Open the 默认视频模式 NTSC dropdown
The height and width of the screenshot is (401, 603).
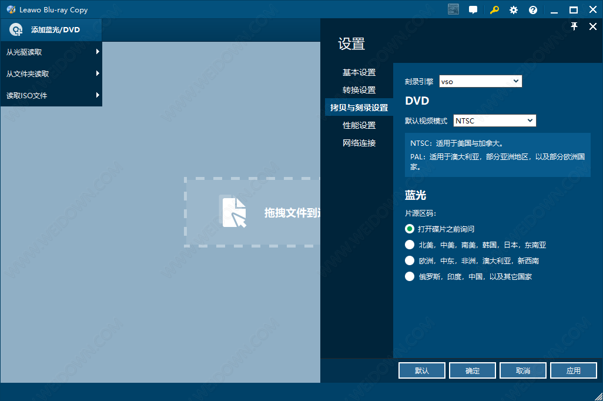pos(494,121)
